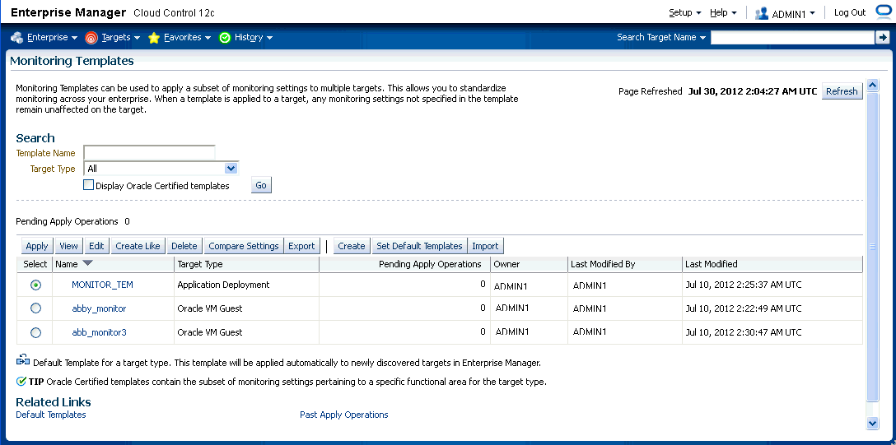The height and width of the screenshot is (445, 896).
Task: Click the Favorites star icon
Action: pos(154,38)
